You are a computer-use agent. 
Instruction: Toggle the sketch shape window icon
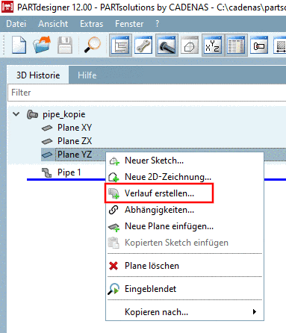click(x=190, y=45)
